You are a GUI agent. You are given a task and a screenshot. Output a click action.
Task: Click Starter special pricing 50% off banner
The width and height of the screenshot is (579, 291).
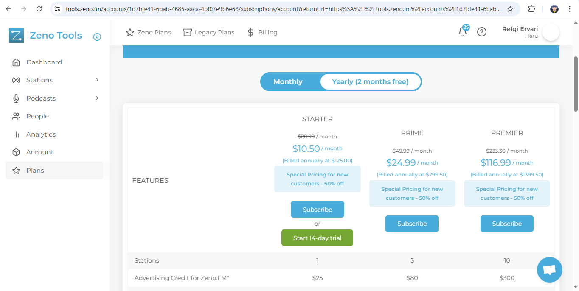click(318, 179)
